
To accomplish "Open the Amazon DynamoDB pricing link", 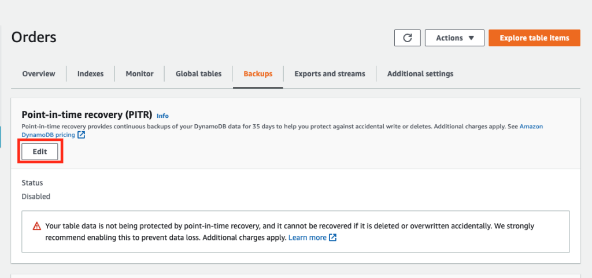I will 282,131.
